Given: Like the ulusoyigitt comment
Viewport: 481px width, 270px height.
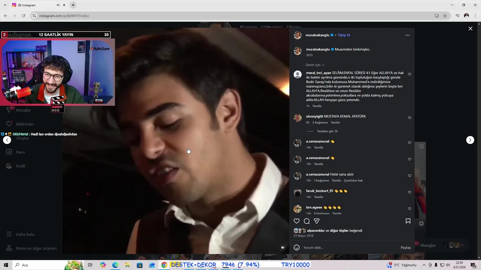Looking at the screenshot, I should (x=410, y=118).
